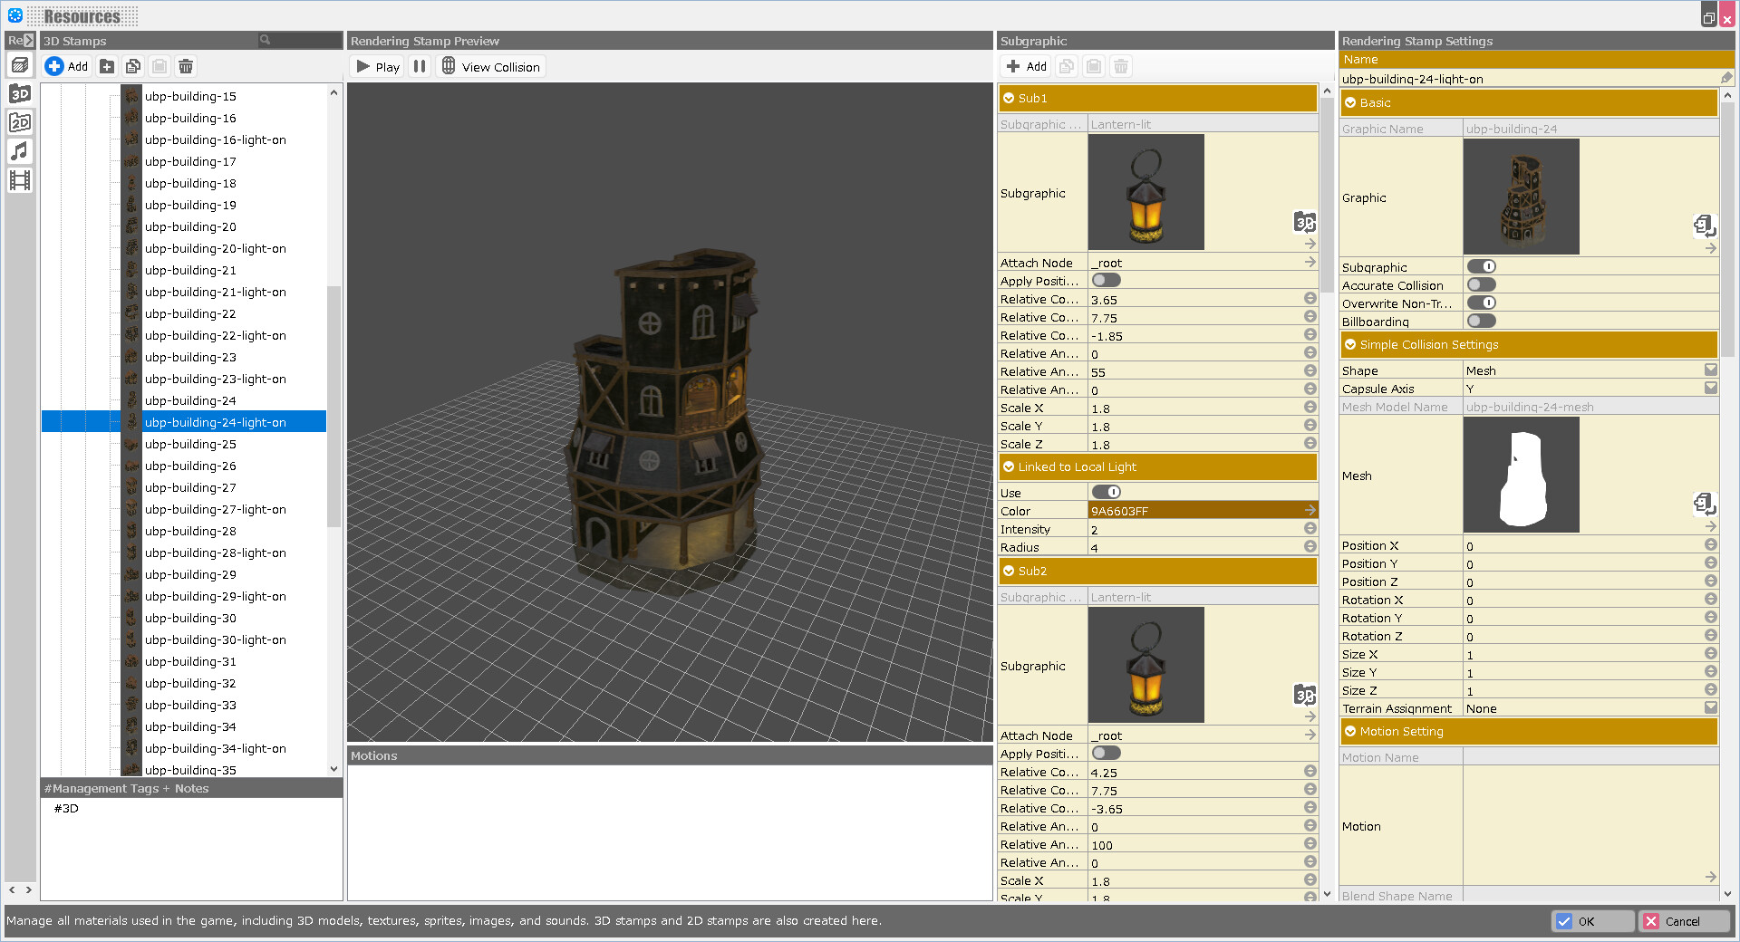
Task: Enable the Accurate Collision toggle
Action: pos(1481,284)
